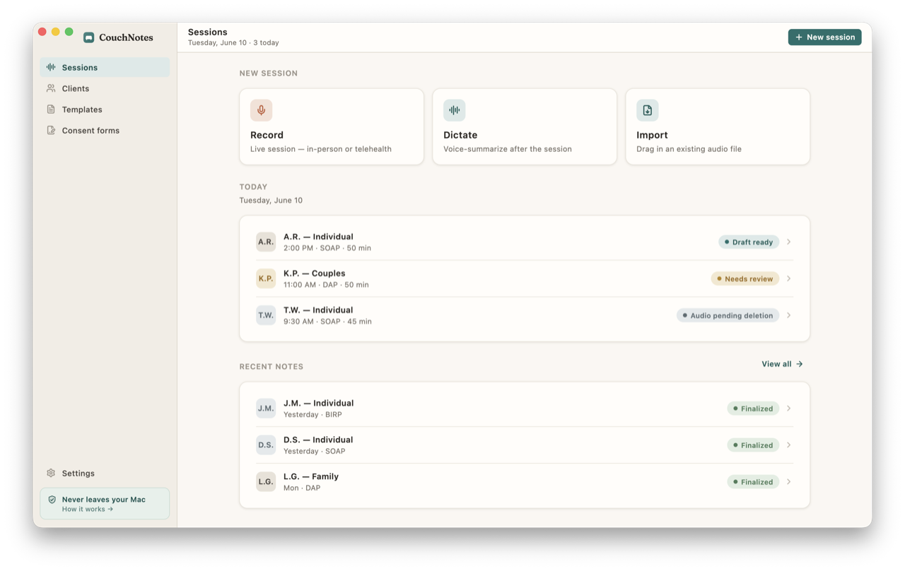Open Settings via the gear icon

coord(51,473)
